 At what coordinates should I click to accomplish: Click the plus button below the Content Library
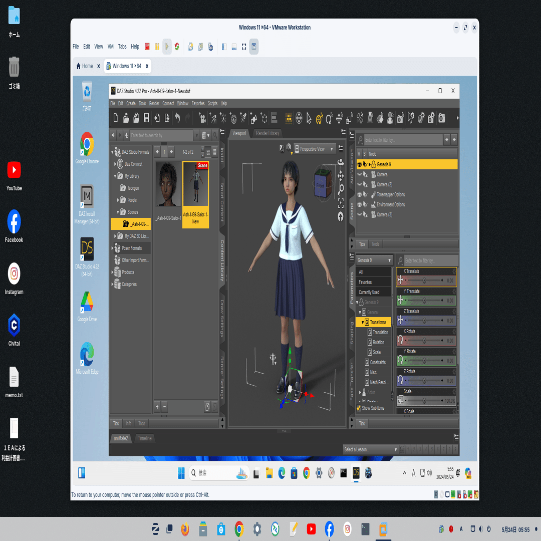(x=157, y=407)
